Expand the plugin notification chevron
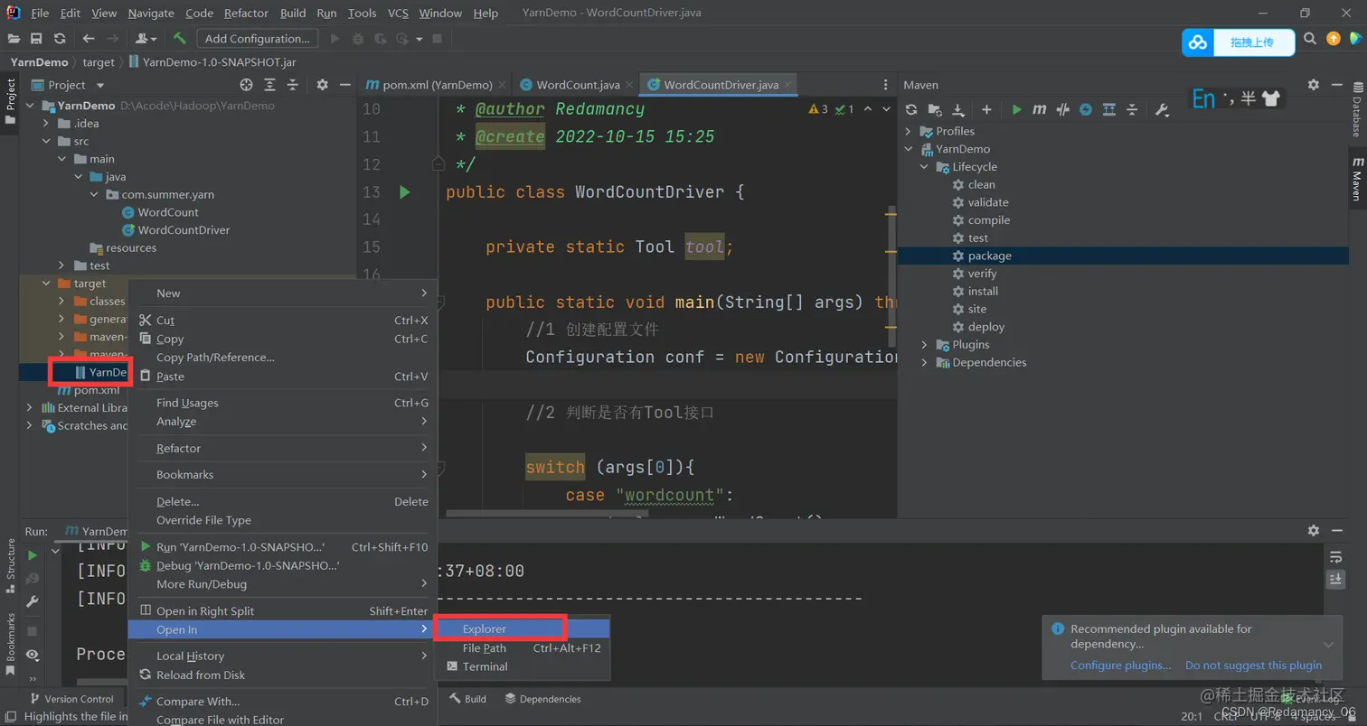Image resolution: width=1367 pixels, height=726 pixels. click(1328, 645)
